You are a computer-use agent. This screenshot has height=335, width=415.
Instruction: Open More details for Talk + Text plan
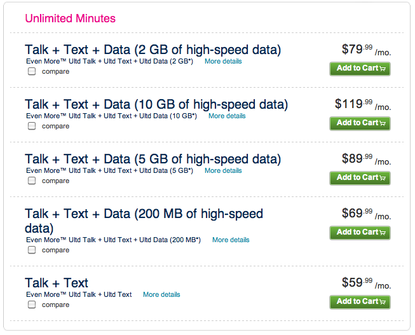click(161, 295)
